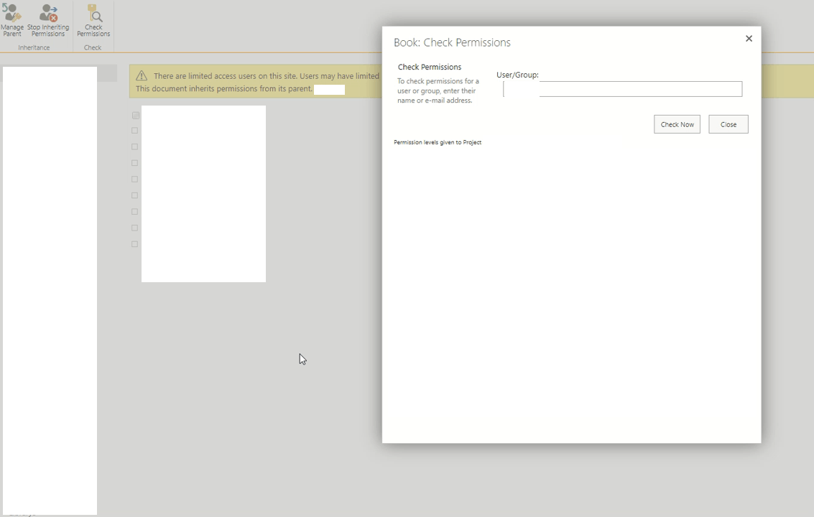Click 'This document inherits permissions' banner text

[223, 89]
